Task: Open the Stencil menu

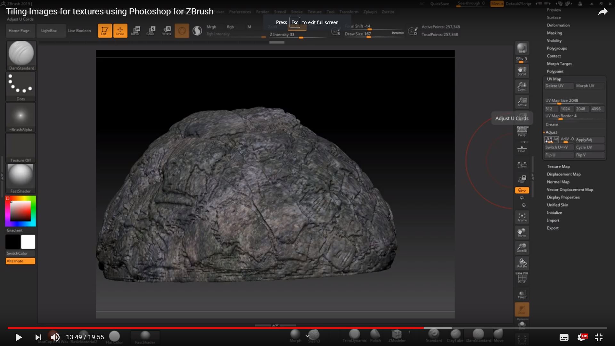Action: [x=280, y=12]
